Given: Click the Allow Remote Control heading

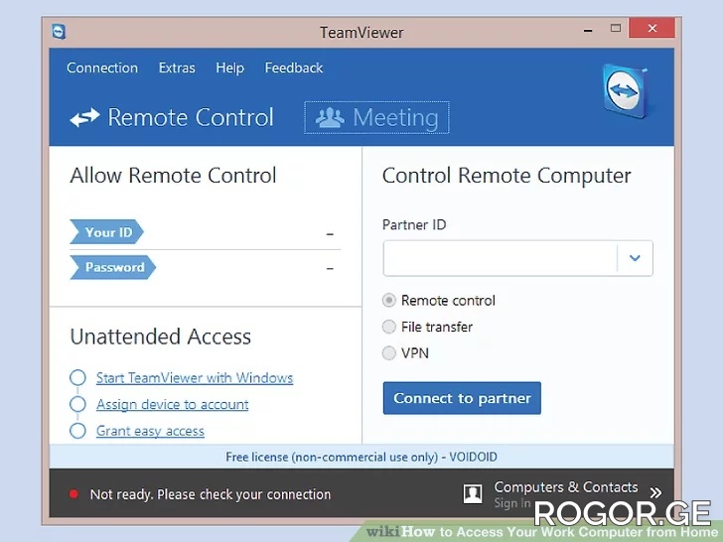Looking at the screenshot, I should [x=174, y=175].
